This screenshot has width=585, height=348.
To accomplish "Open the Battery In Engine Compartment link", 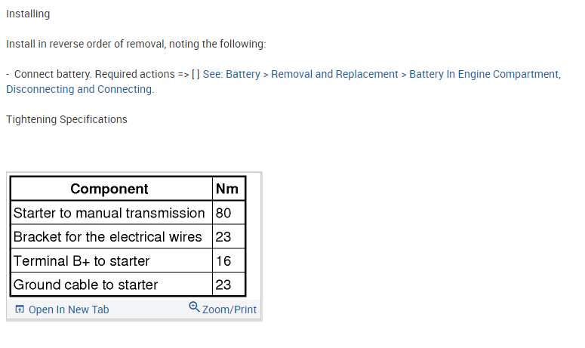I will 483,74.
